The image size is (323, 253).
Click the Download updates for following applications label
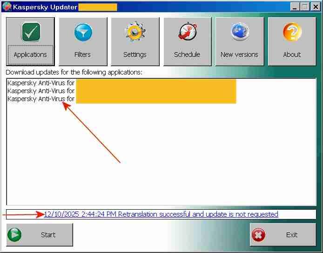pyautogui.click(x=74, y=72)
